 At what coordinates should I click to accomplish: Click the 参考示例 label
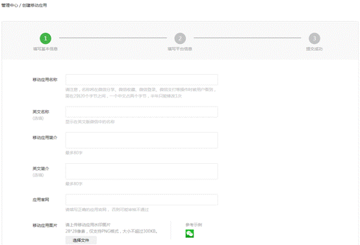(194, 225)
